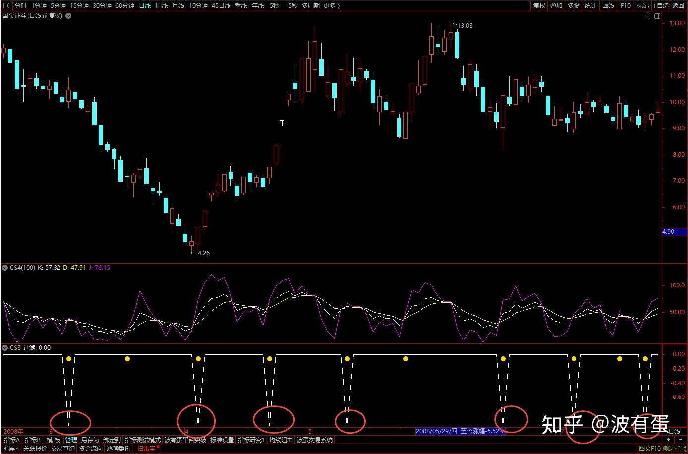The width and height of the screenshot is (688, 454).
Task: Open the 逐笔委托 tab
Action: click(x=118, y=449)
